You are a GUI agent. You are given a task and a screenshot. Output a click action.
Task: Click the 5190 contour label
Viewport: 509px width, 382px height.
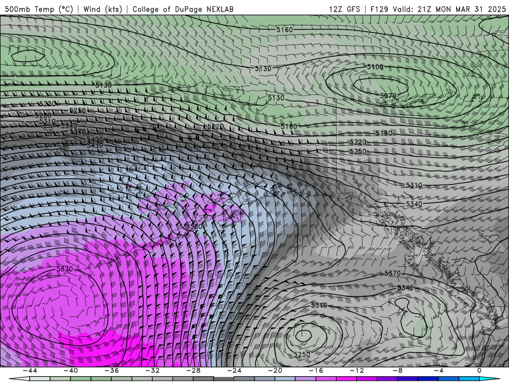coord(384,133)
